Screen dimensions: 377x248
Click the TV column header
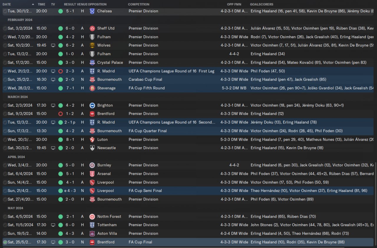(x=53, y=4)
